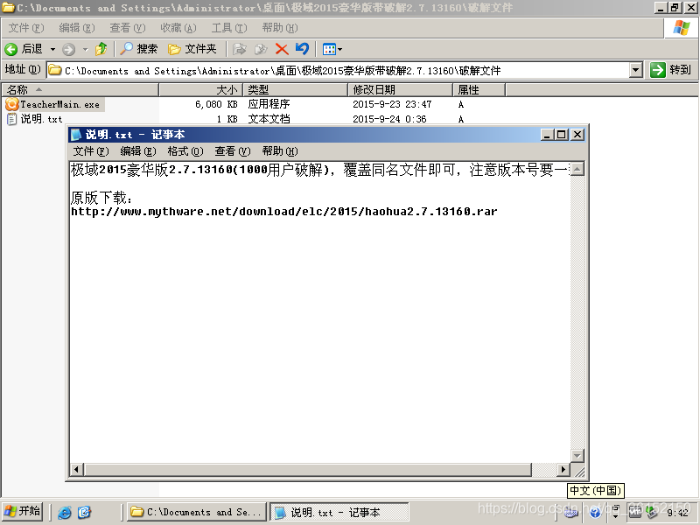The width and height of the screenshot is (700, 525).
Task: Click the red Delete toolbar icon
Action: click(282, 49)
